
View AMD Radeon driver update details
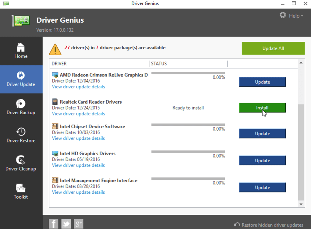pyautogui.click(x=78, y=87)
